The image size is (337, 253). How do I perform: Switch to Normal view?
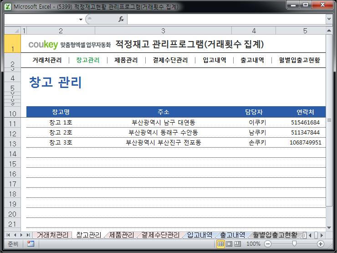[220, 244]
